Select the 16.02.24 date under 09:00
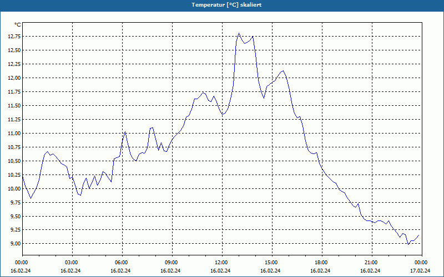444x277 pixels. [170, 270]
